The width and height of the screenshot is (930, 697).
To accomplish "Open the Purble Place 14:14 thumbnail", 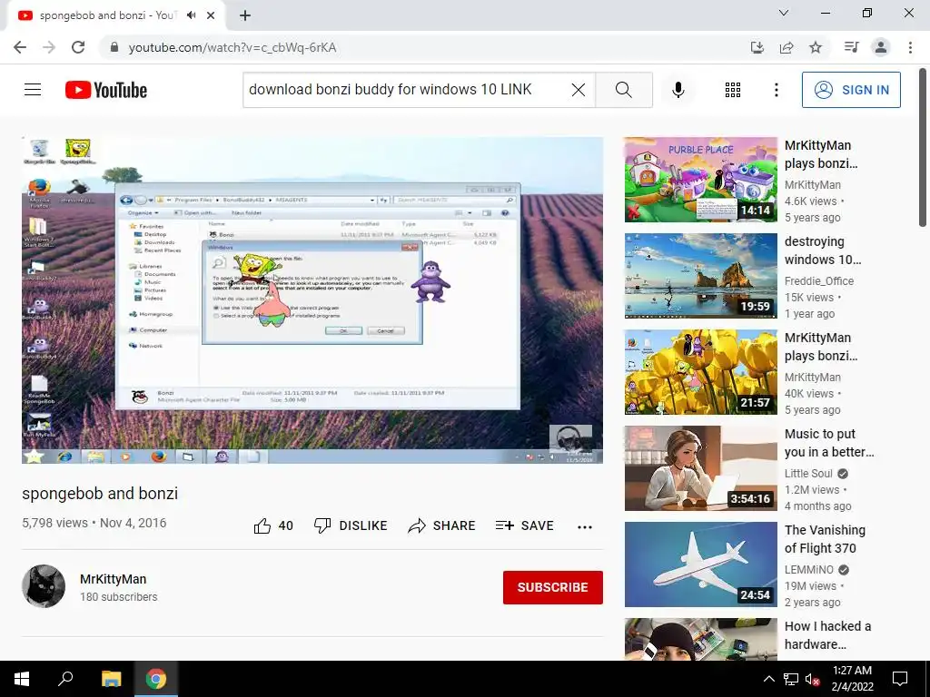I will click(x=700, y=180).
